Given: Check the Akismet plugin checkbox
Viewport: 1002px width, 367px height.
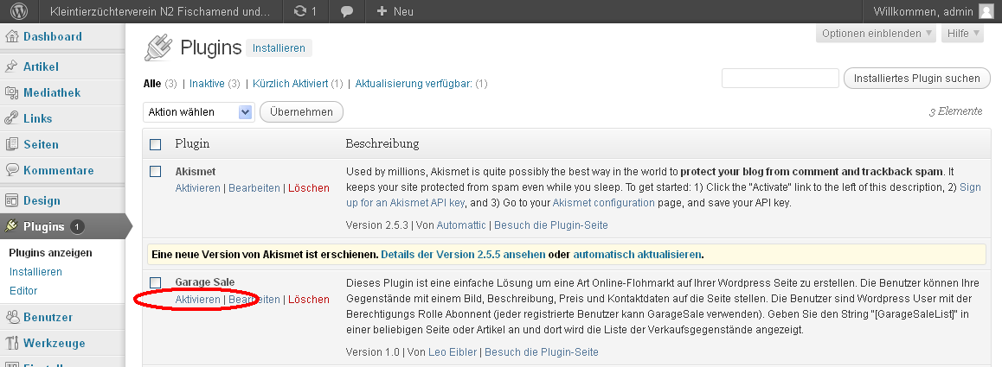Looking at the screenshot, I should [156, 172].
